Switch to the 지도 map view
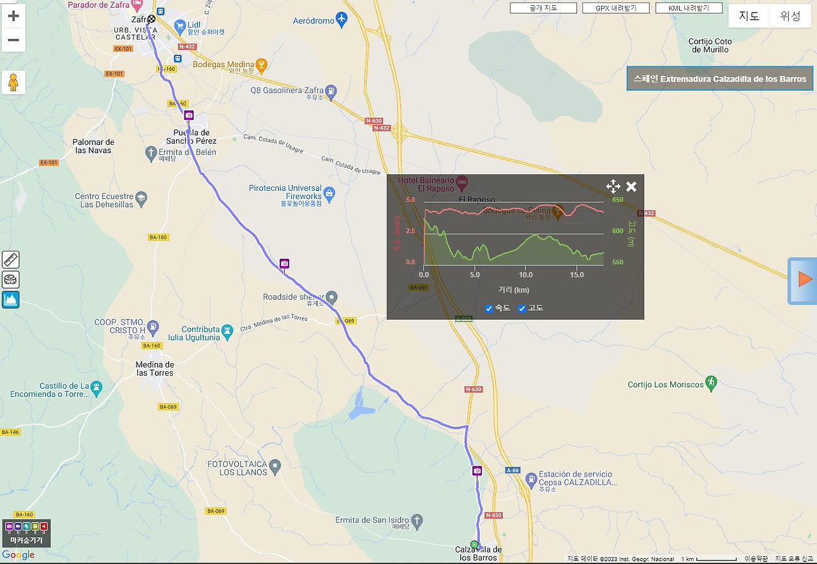The image size is (817, 564). coord(749,17)
